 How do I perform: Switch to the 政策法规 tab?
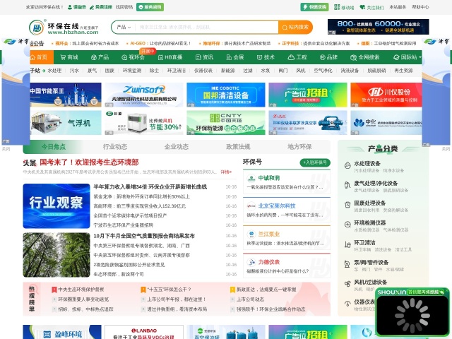pos(238,147)
